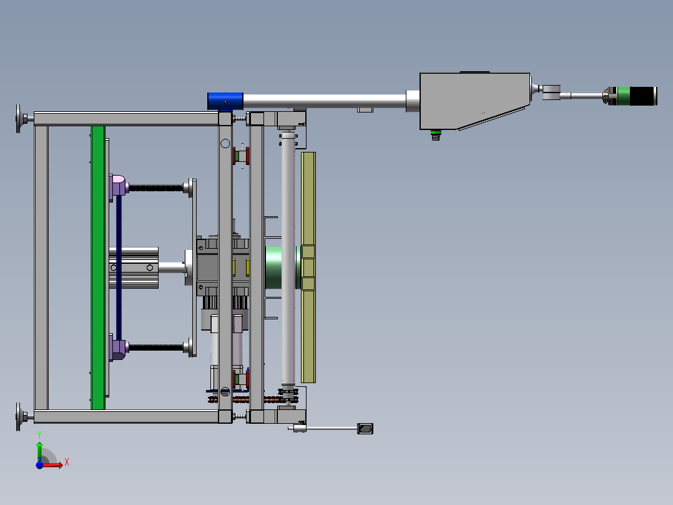
Task: Click the red X axis arrow of triad
Action: click(54, 464)
